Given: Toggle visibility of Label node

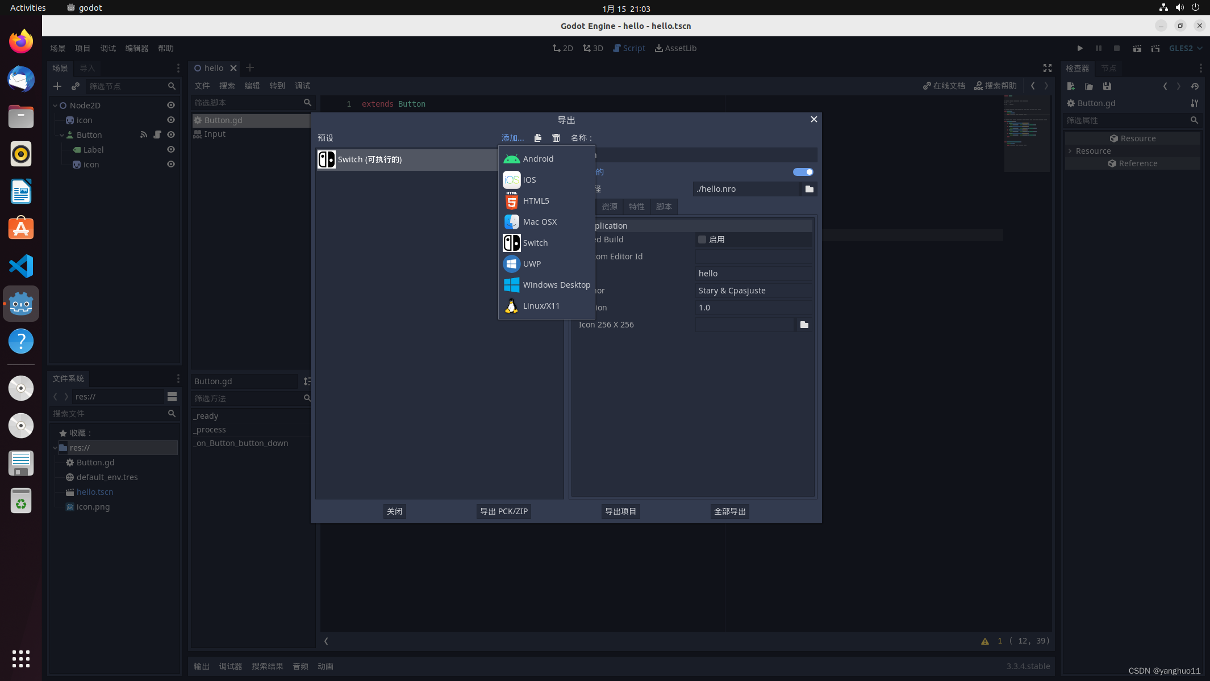Looking at the screenshot, I should [171, 149].
